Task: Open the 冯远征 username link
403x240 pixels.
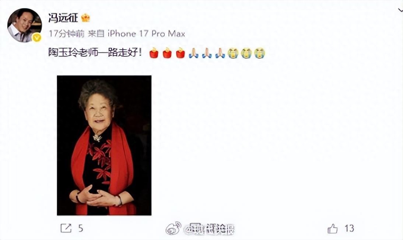Action: pos(63,18)
